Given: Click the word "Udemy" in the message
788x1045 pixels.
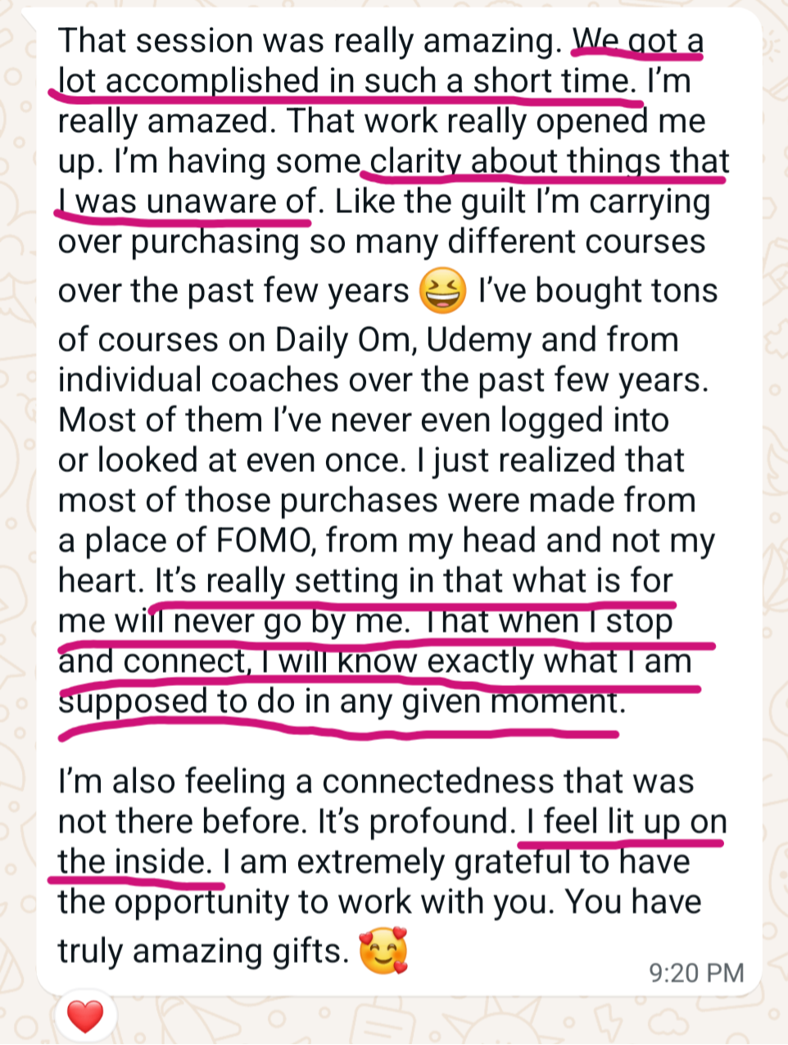Looking at the screenshot, I should pos(475,339).
